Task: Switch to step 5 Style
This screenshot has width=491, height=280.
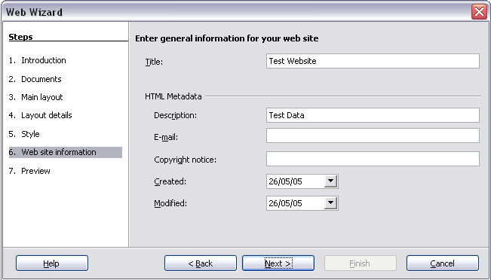Action: click(x=24, y=134)
